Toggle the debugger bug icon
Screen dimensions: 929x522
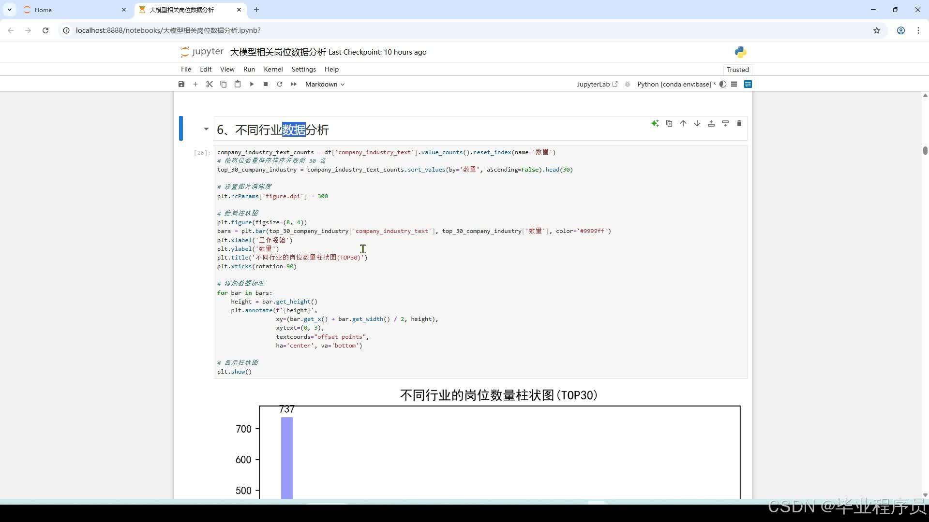[628, 84]
